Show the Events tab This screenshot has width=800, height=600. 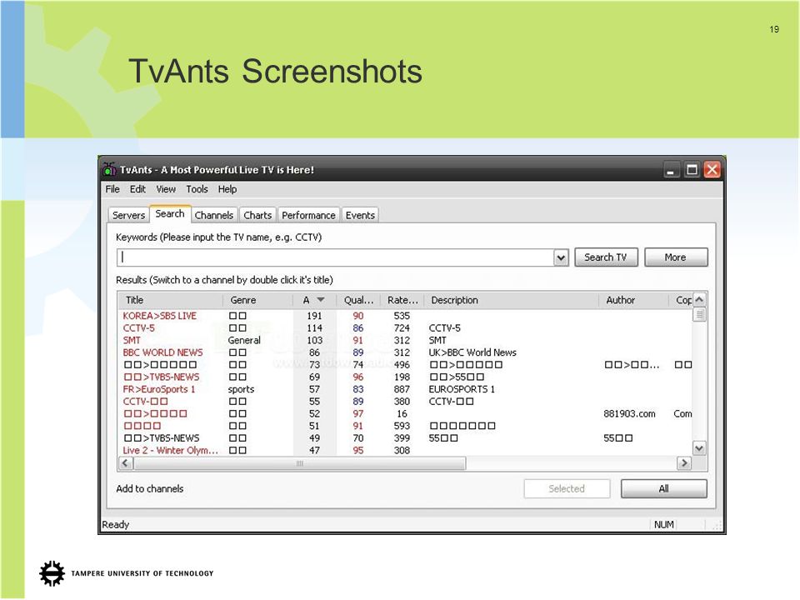[360, 215]
